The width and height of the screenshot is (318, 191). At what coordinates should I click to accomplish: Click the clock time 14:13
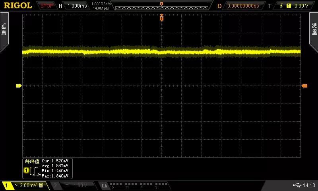pyautogui.click(x=309, y=185)
